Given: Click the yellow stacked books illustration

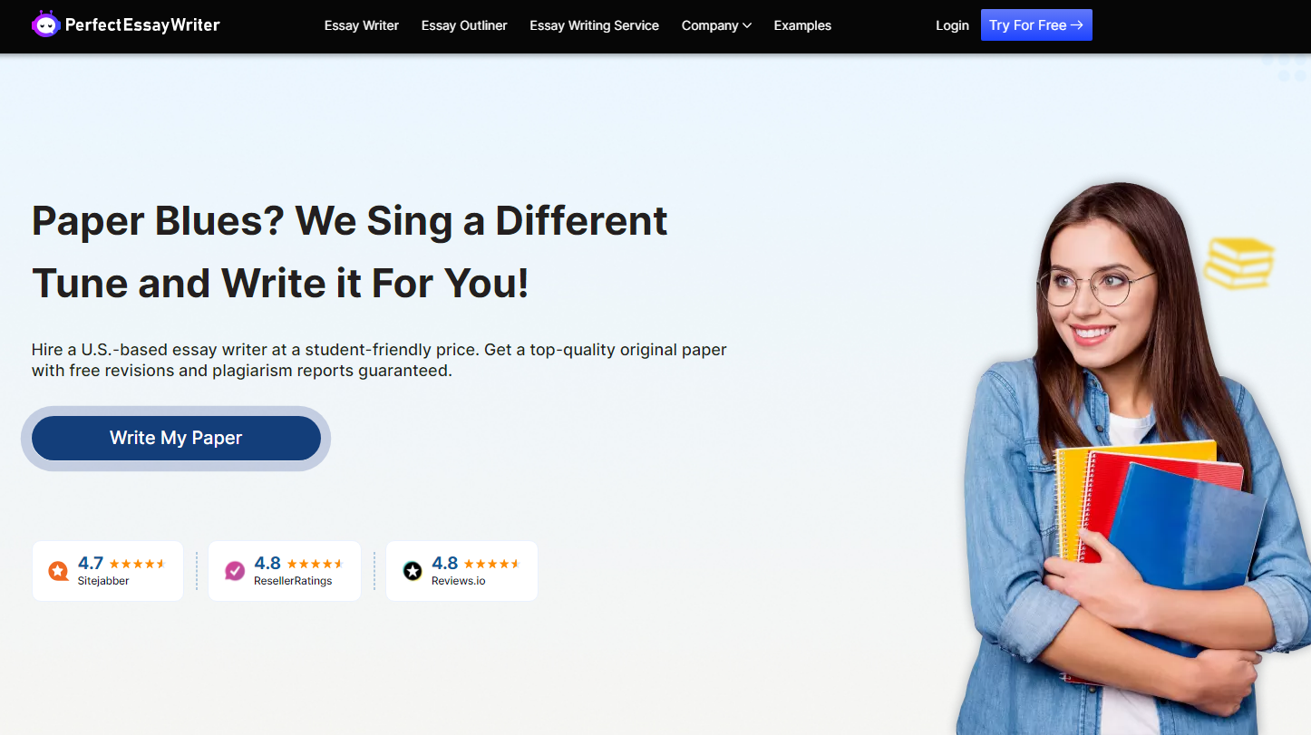Looking at the screenshot, I should [1238, 263].
